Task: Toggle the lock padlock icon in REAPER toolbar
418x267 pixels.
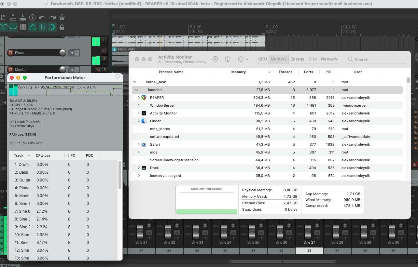Action: click(62, 27)
